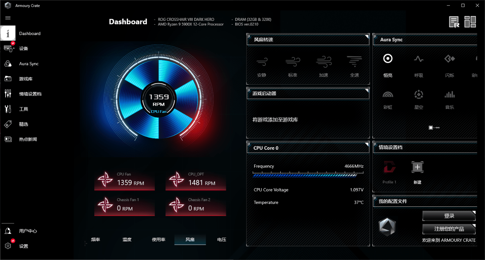Open the 设备 devices sidebar icon
The image size is (485, 260).
click(x=8, y=48)
